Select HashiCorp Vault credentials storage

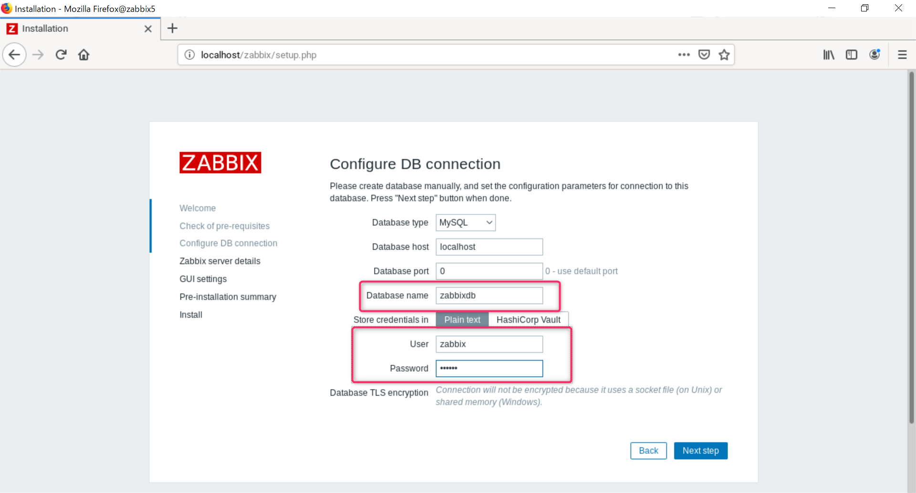pyautogui.click(x=529, y=320)
